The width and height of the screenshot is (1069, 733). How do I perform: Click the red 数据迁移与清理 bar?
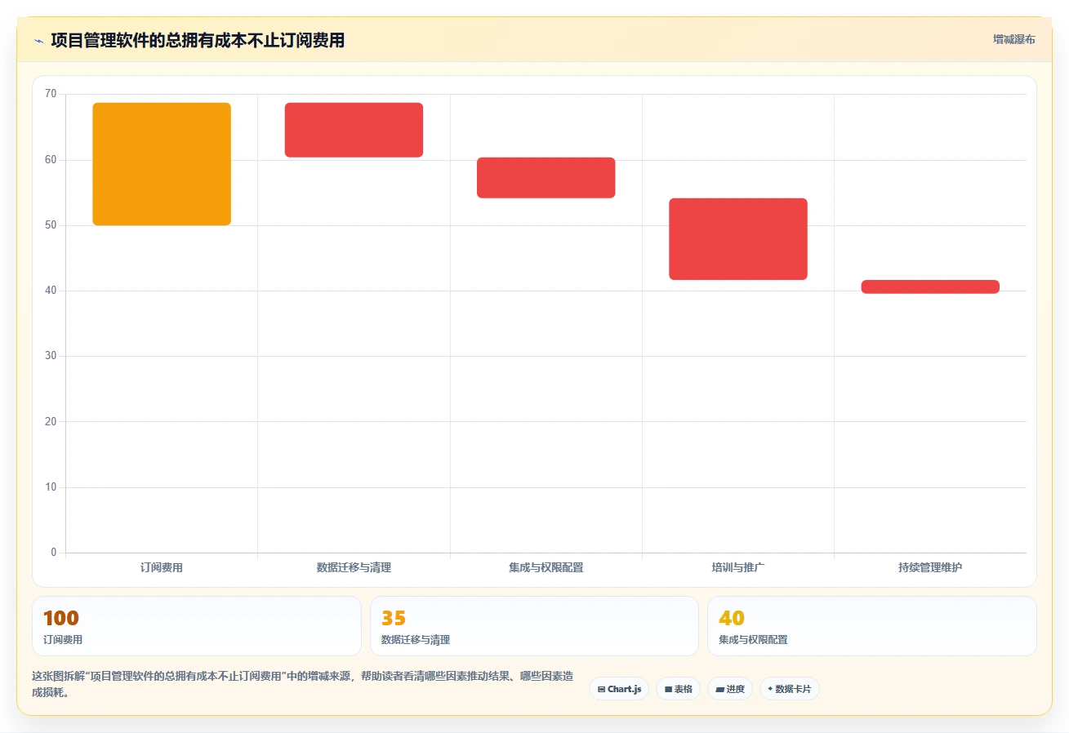[x=354, y=130]
